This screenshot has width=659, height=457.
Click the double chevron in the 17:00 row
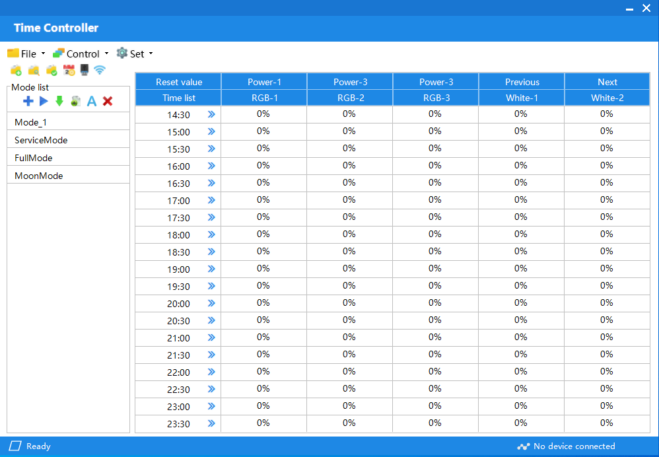coord(211,201)
